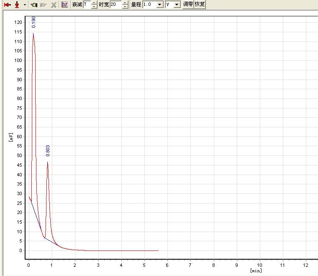The image size is (318, 276).
Task: Click the top of the 0.190 peak
Action: click(33, 34)
